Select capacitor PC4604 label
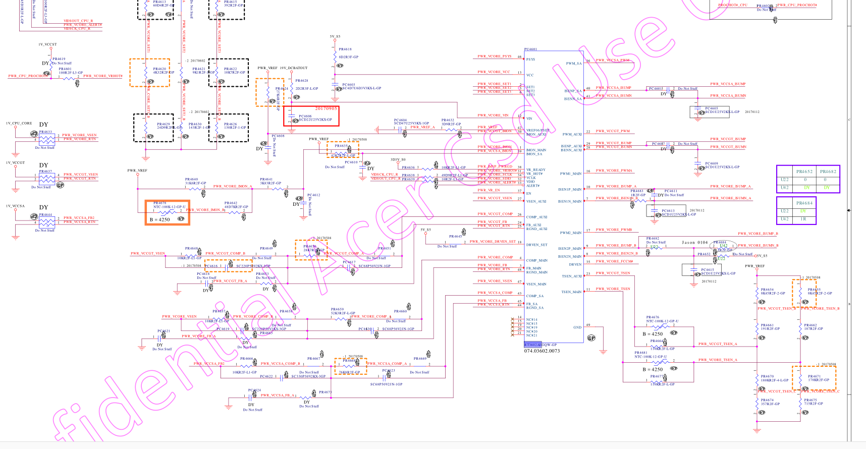 [x=400, y=120]
